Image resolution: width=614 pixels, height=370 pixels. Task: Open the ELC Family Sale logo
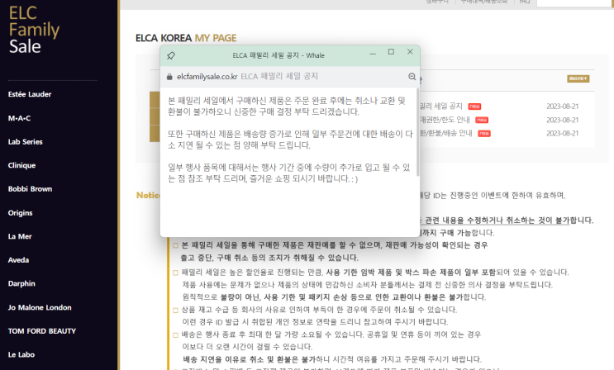(x=34, y=30)
